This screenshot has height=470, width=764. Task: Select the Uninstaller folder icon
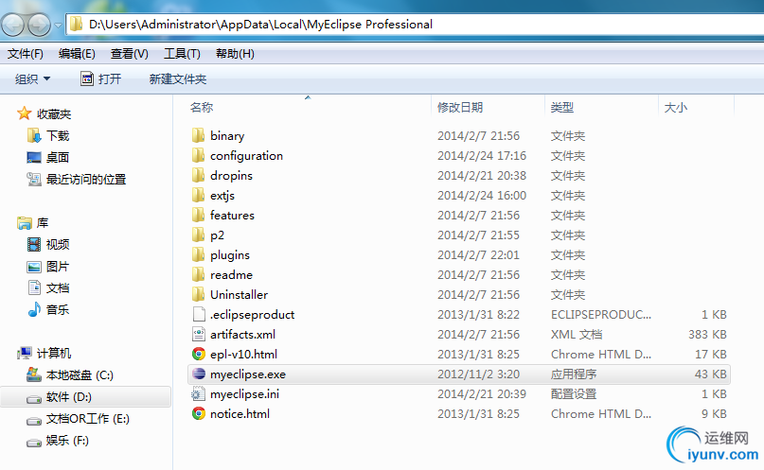point(198,294)
